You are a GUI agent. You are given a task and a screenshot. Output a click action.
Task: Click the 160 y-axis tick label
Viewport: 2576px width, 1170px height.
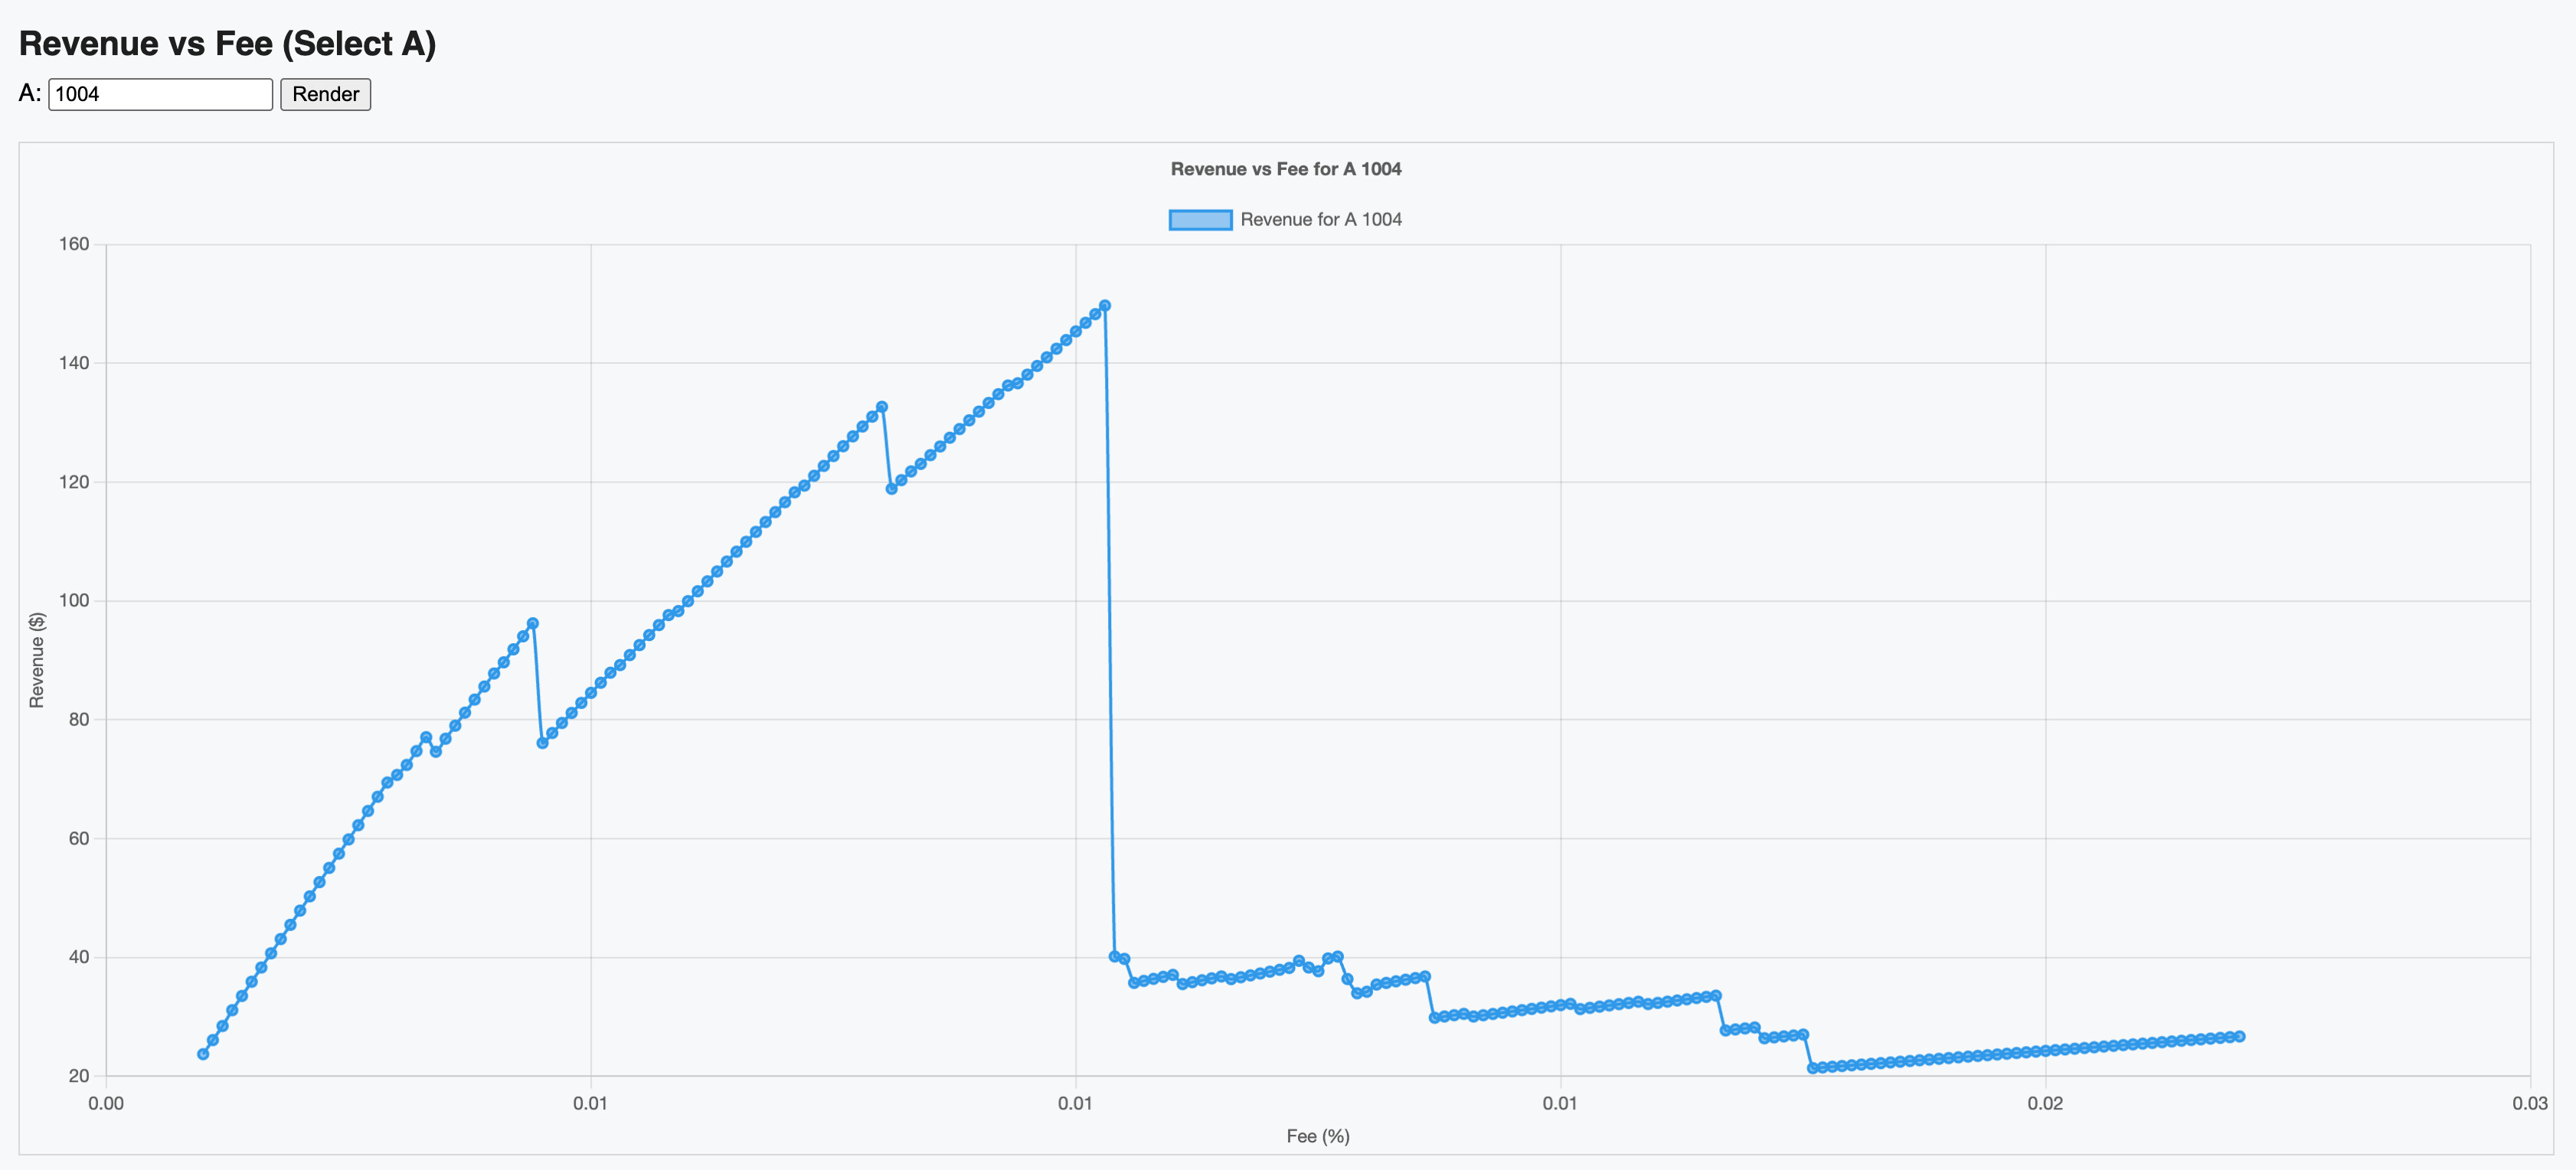[x=74, y=244]
